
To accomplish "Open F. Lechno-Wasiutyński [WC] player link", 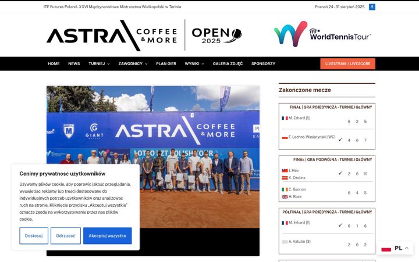I will point(312,137).
